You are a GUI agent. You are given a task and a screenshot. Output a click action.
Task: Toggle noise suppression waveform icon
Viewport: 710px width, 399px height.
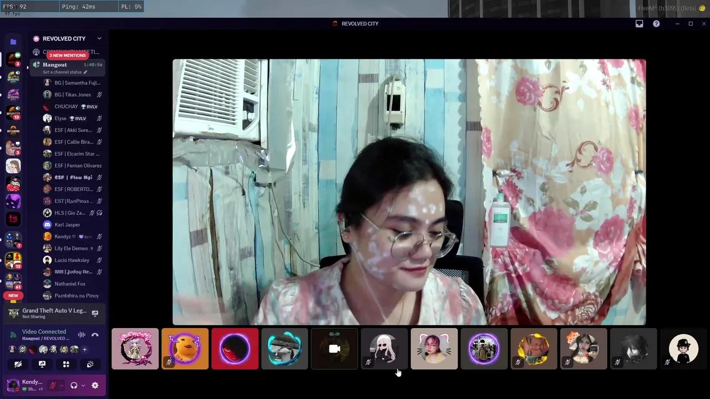tap(82, 335)
